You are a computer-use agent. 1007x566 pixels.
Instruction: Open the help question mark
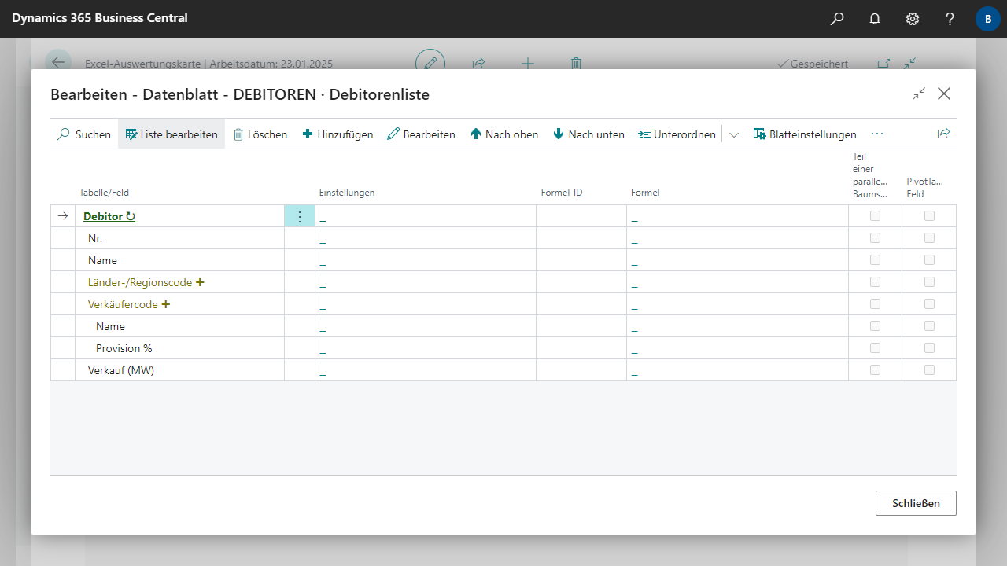950,18
